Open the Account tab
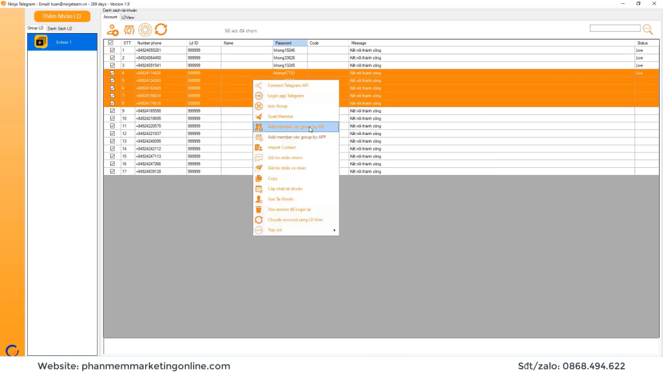 (x=110, y=17)
